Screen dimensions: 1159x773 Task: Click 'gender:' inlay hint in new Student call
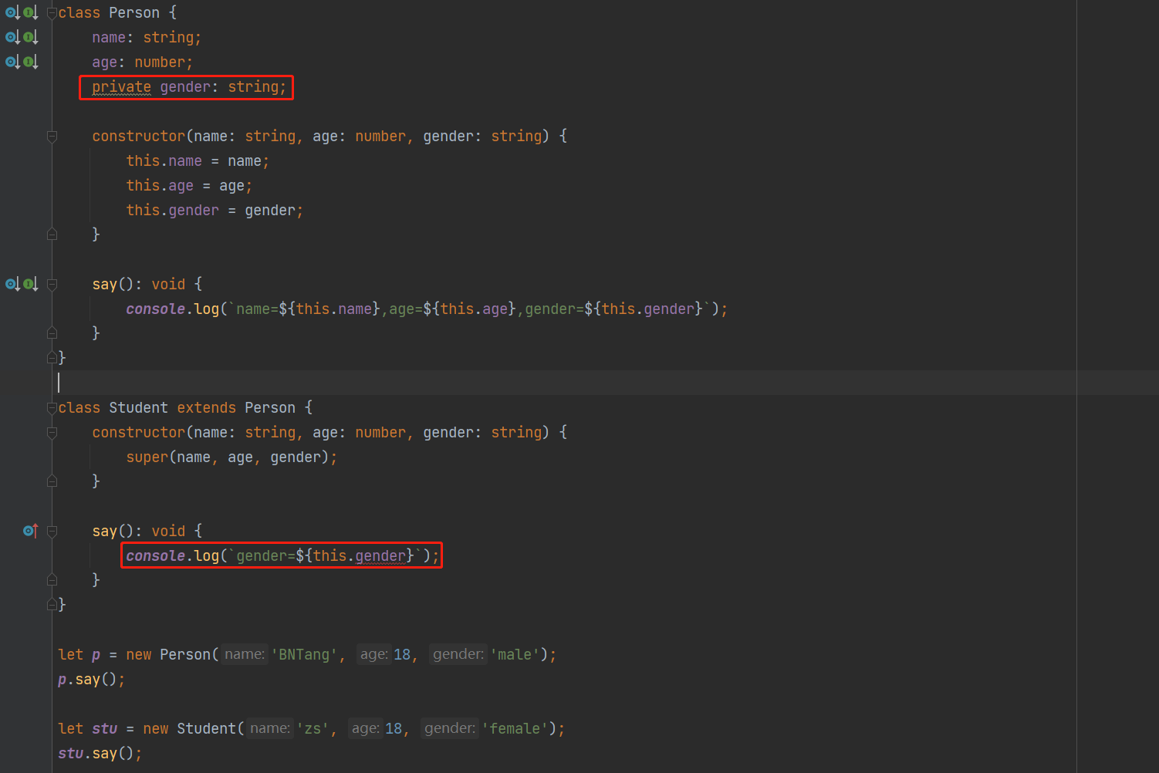pos(450,728)
